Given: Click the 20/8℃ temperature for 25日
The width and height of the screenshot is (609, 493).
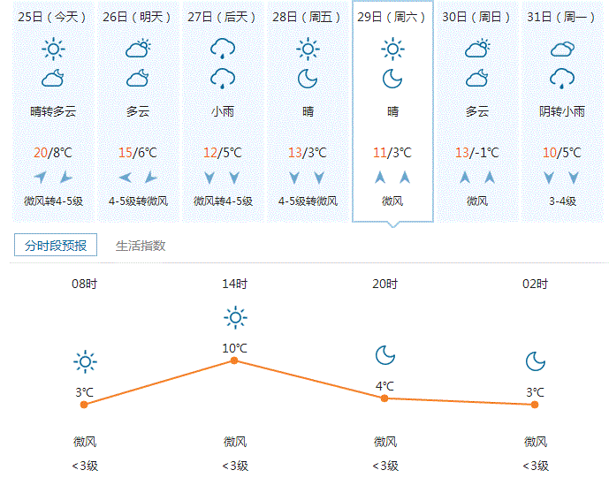Looking at the screenshot, I should [x=53, y=153].
